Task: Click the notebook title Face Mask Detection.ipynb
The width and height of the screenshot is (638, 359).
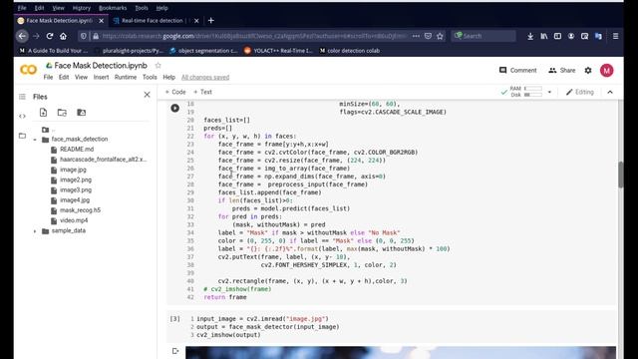Action: tap(101, 65)
